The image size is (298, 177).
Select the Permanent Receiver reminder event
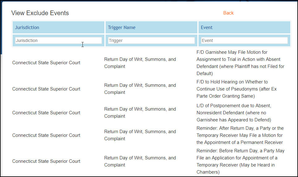coord(240,135)
